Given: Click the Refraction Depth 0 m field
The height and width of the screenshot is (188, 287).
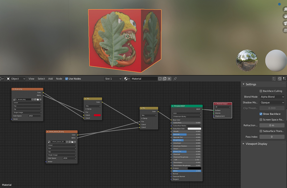Looking at the screenshot, I should [272, 125].
